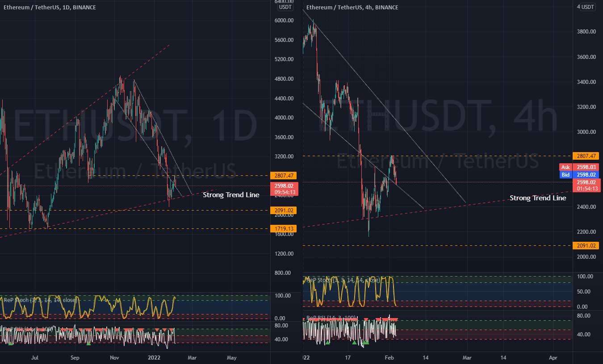Screen dimensions: 603x364
Task: Select Strong Trend Line text on 1D chart
Action: click(231, 195)
